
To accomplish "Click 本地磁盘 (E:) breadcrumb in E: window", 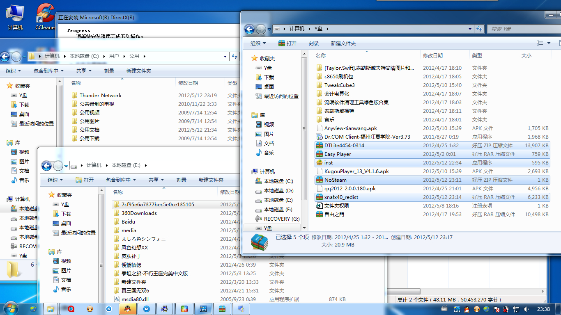I will tap(126, 165).
